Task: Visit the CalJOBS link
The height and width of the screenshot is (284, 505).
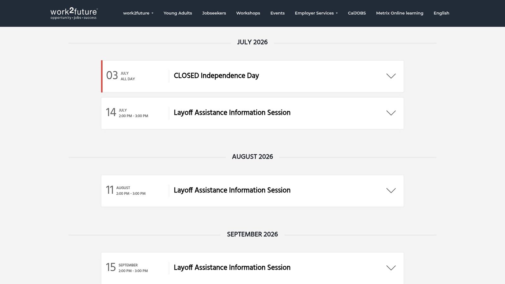Action: [x=357, y=13]
